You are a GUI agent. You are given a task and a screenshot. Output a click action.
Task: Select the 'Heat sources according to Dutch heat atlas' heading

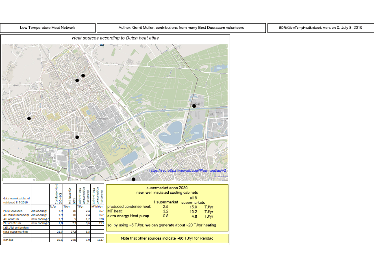click(x=115, y=38)
